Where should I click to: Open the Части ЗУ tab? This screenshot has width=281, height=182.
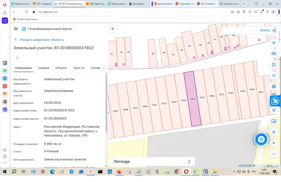pyautogui.click(x=79, y=68)
